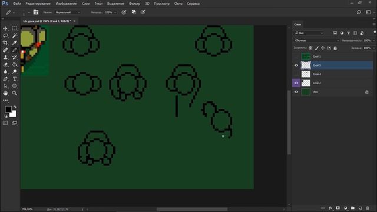The image size is (377, 212).
Task: Hide layer Слой 2
Action: pyautogui.click(x=296, y=83)
